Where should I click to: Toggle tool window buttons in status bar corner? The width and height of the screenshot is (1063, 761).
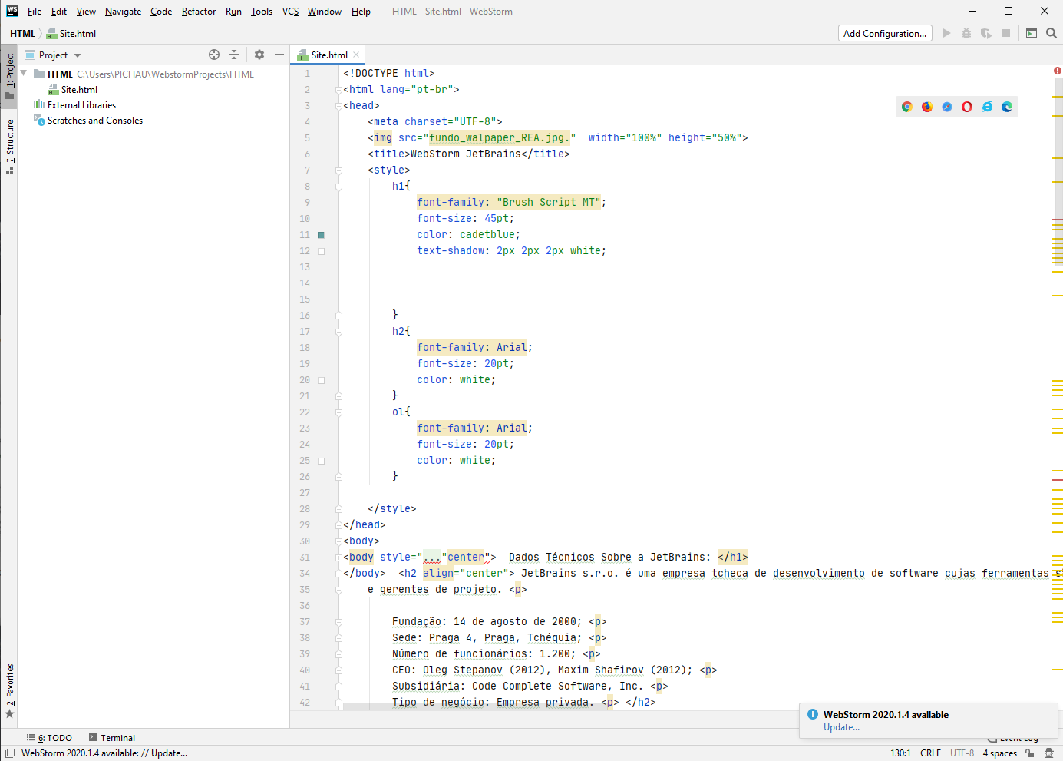pos(10,753)
